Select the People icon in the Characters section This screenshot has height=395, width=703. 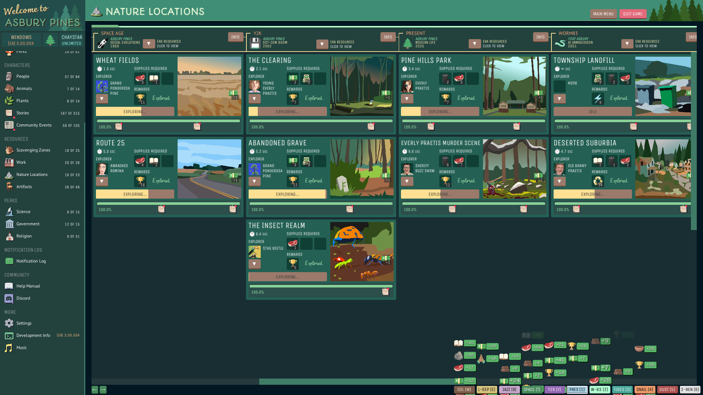click(x=9, y=76)
